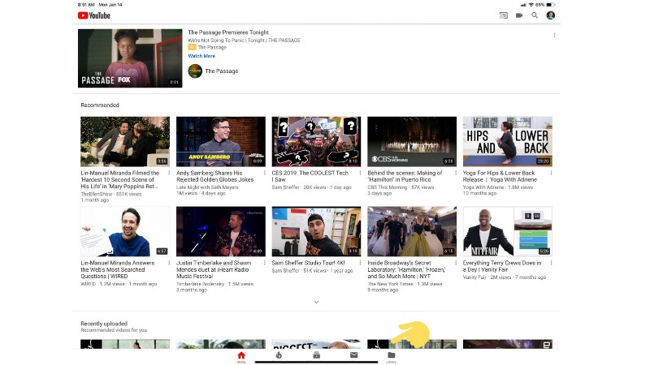
Task: Click the Watch More link
Action: coord(201,56)
